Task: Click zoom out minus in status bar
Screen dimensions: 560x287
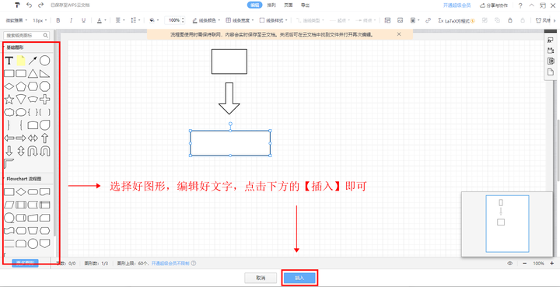Action: [x=525, y=264]
